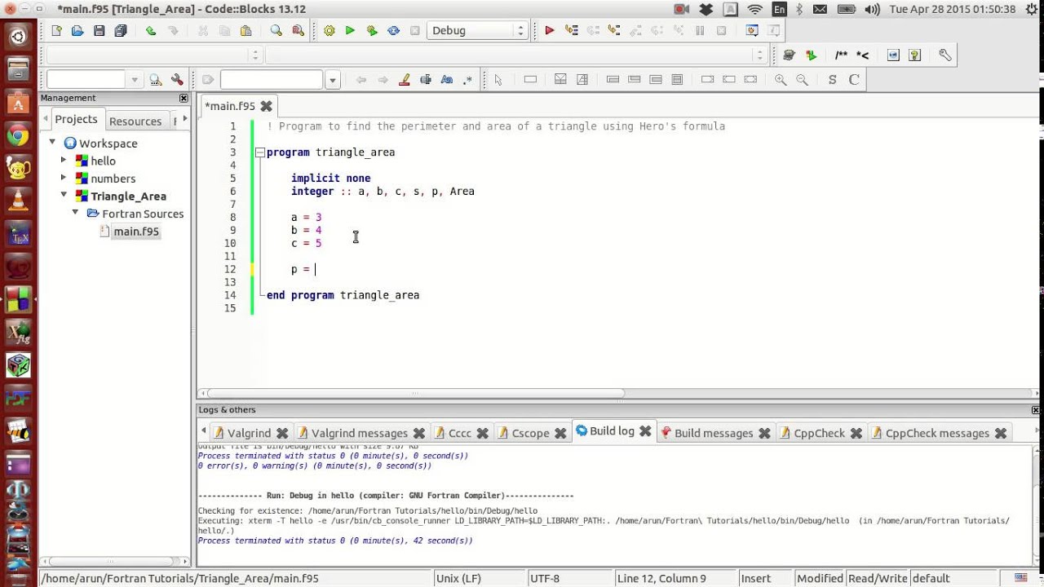The height and width of the screenshot is (587, 1044).
Task: Click the Build and run icon
Action: 372,31
